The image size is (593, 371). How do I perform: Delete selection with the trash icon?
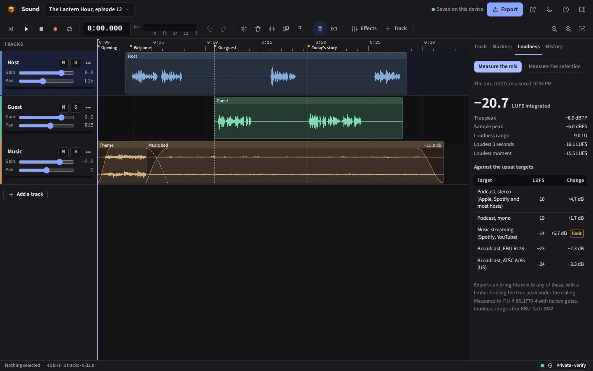coord(258,29)
